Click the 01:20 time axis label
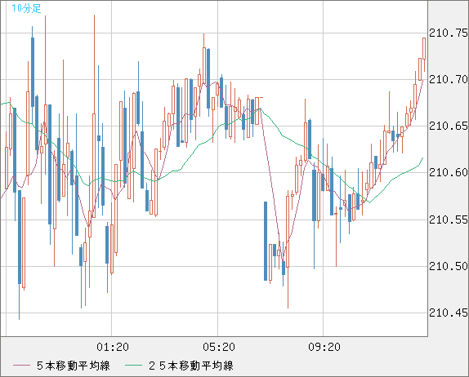Viewport: 469px width, 377px height. [x=113, y=347]
